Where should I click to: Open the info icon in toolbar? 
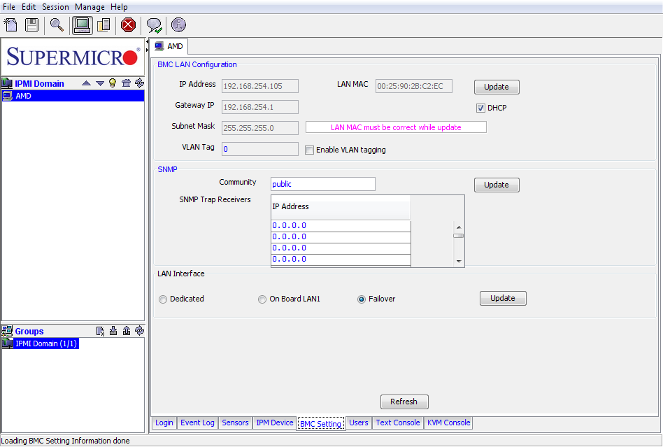click(x=178, y=25)
